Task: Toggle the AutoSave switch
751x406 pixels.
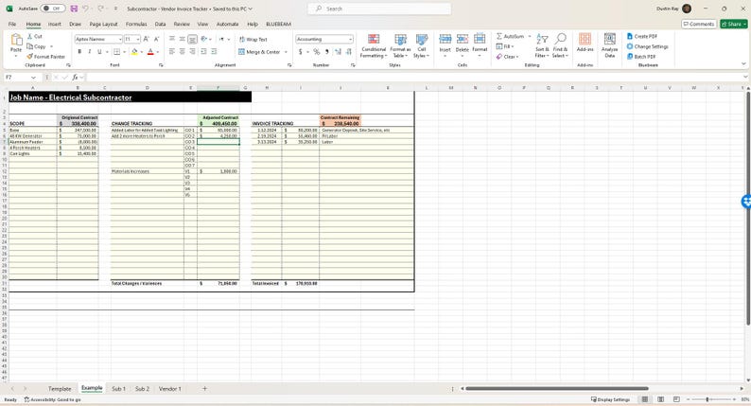Action: (x=53, y=9)
